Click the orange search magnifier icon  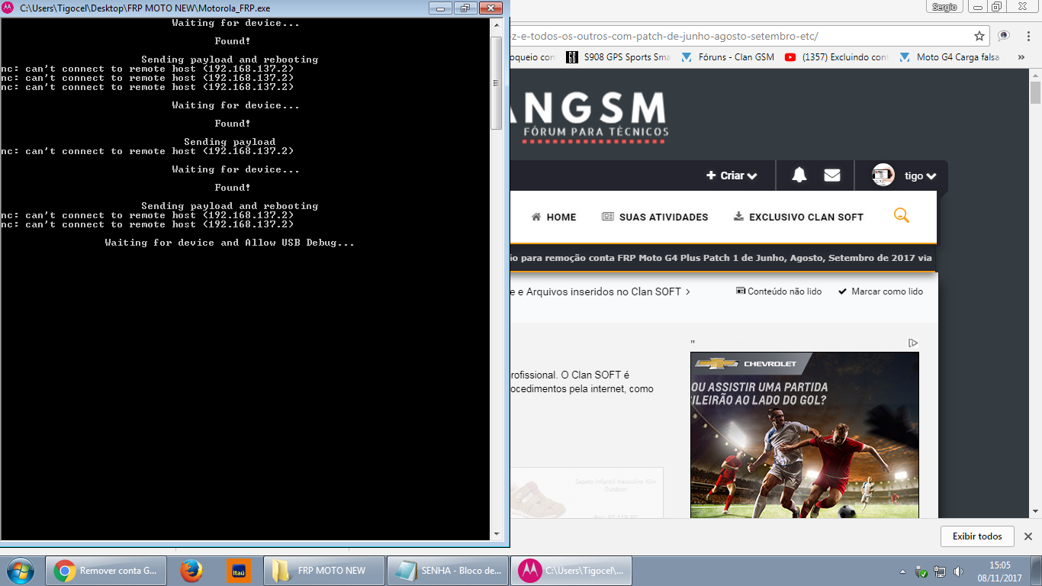[902, 216]
